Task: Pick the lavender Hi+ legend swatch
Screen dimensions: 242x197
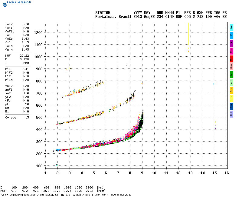Action: coord(231,114)
